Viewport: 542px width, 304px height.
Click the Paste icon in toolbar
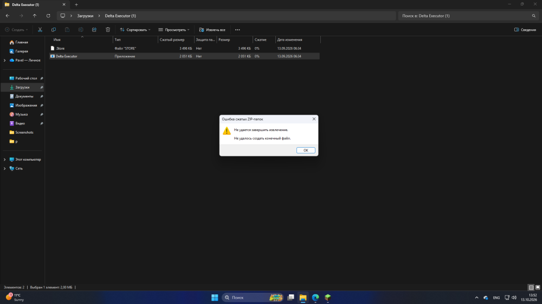[67, 30]
